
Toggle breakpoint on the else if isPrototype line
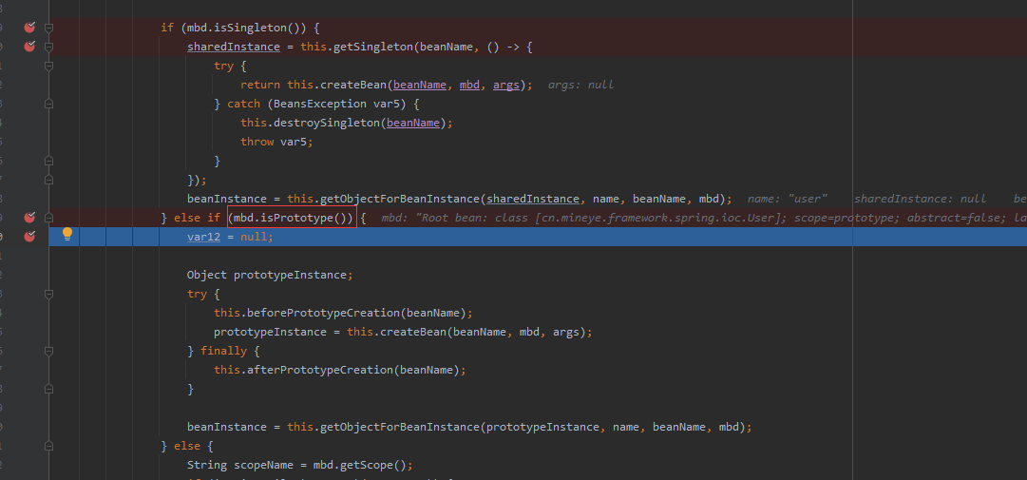tap(29, 218)
